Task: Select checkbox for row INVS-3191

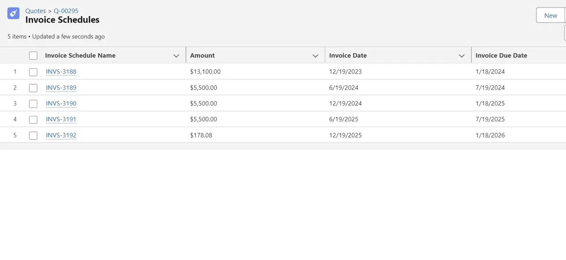Action: 33,120
